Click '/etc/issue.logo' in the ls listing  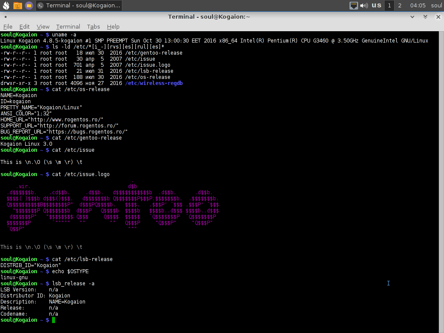coord(147,65)
